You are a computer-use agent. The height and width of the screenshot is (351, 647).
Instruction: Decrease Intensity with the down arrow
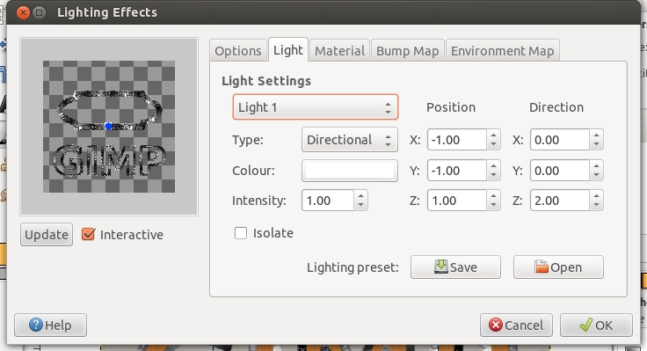[x=360, y=205]
